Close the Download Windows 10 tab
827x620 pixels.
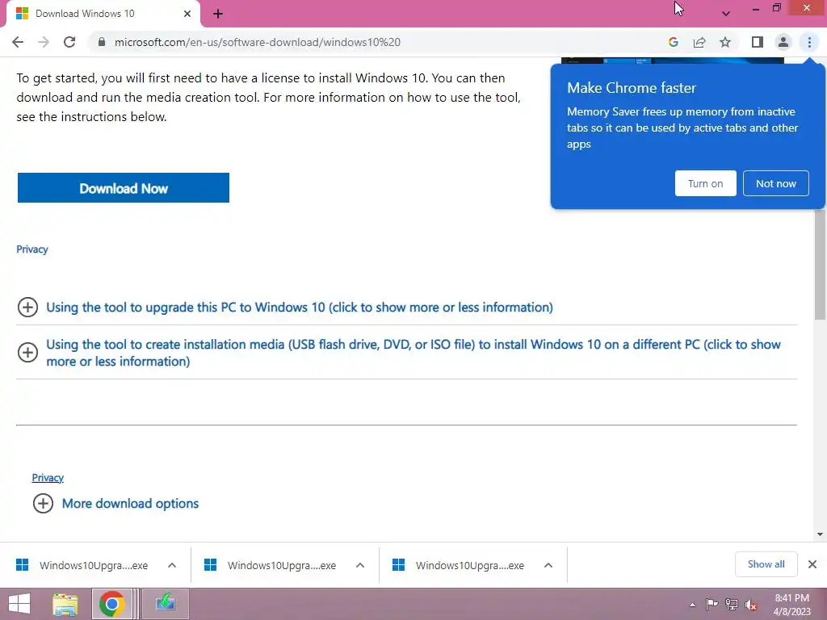click(187, 14)
